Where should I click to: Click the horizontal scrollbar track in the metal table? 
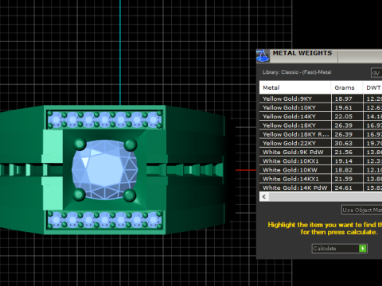(x=325, y=197)
